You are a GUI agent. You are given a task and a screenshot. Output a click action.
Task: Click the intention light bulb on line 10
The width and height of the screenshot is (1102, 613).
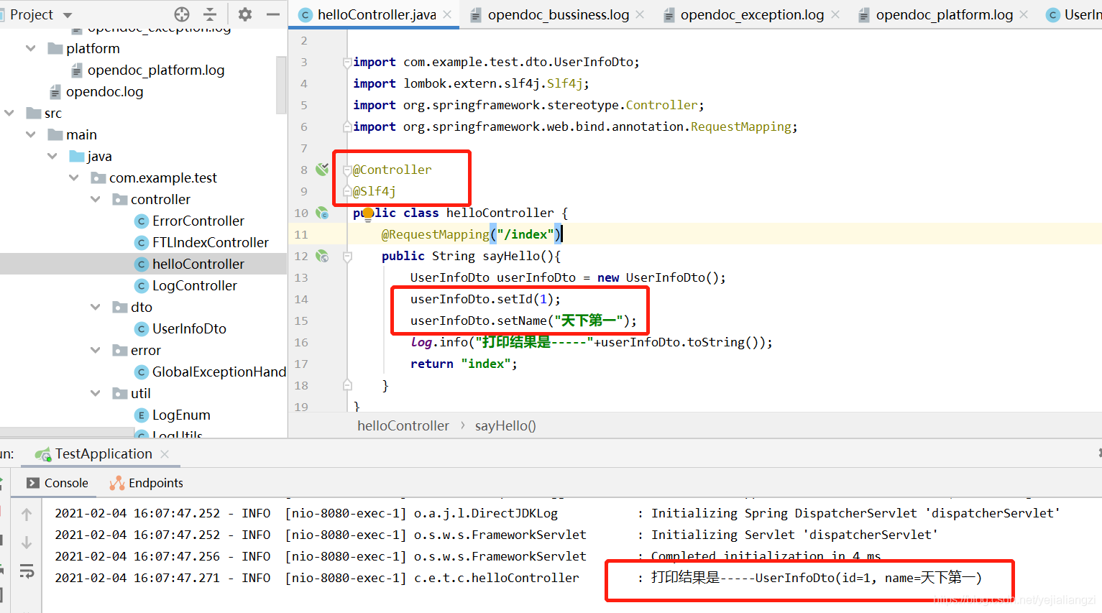tap(368, 213)
